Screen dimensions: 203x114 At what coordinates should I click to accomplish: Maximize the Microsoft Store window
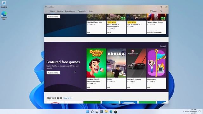click(x=161, y=7)
